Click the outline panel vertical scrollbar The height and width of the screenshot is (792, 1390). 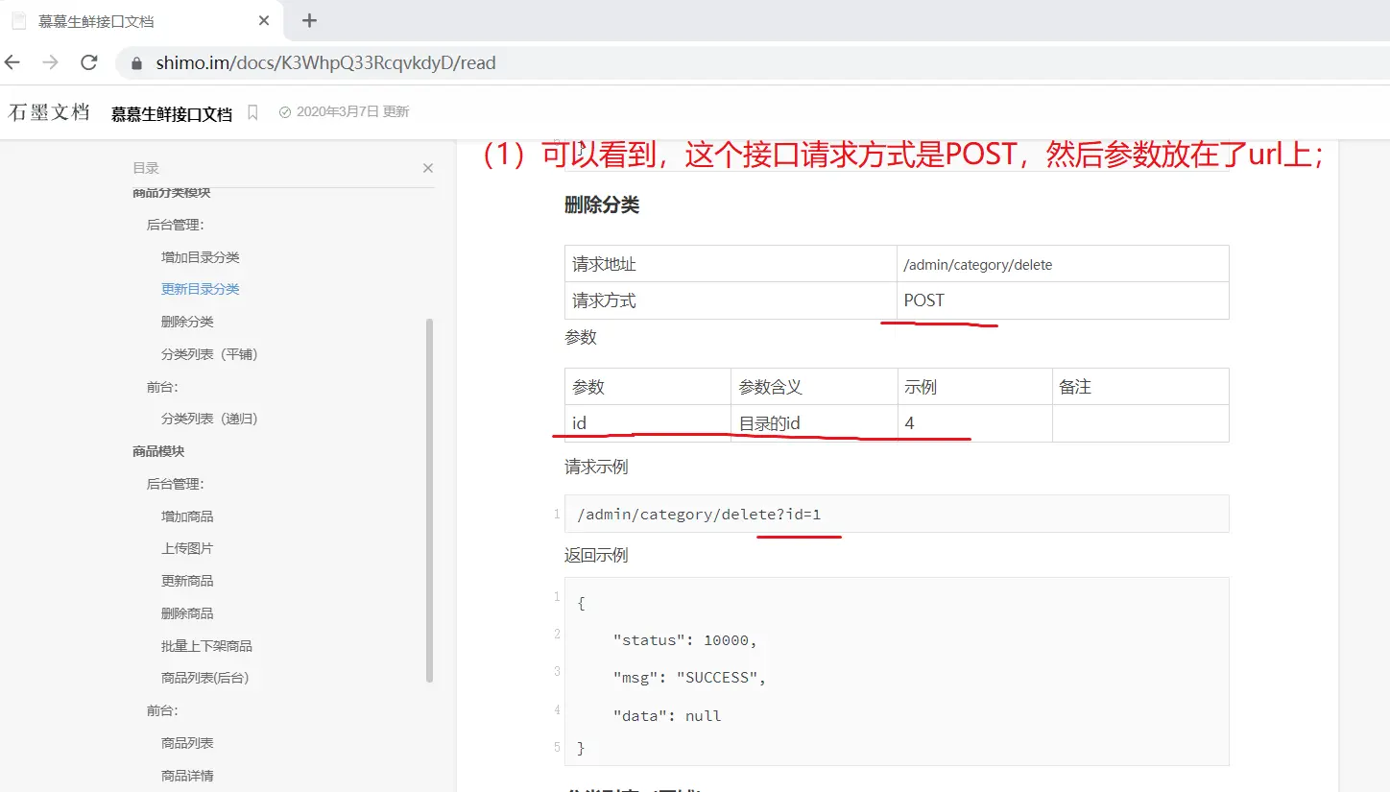click(429, 499)
